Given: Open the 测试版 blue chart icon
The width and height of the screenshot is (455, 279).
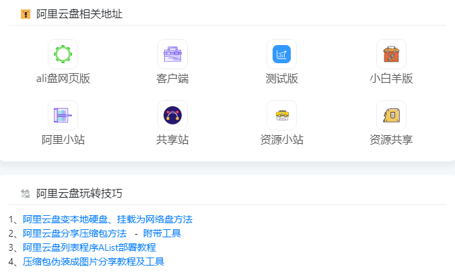Looking at the screenshot, I should coord(282,54).
